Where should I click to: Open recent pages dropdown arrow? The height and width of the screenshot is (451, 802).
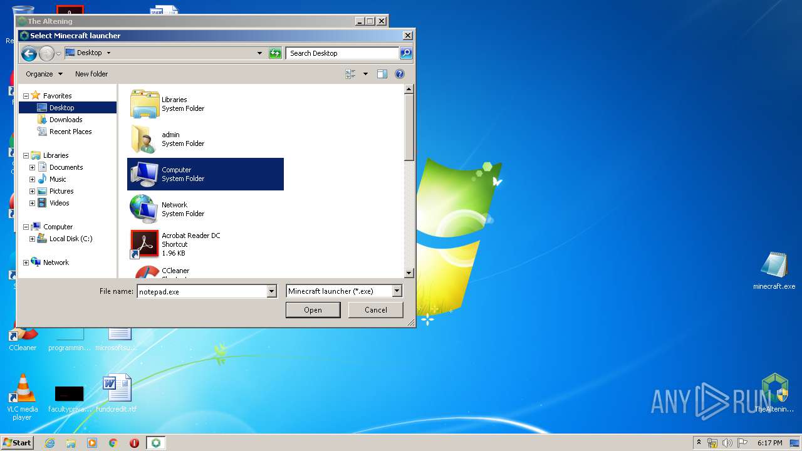coord(58,54)
